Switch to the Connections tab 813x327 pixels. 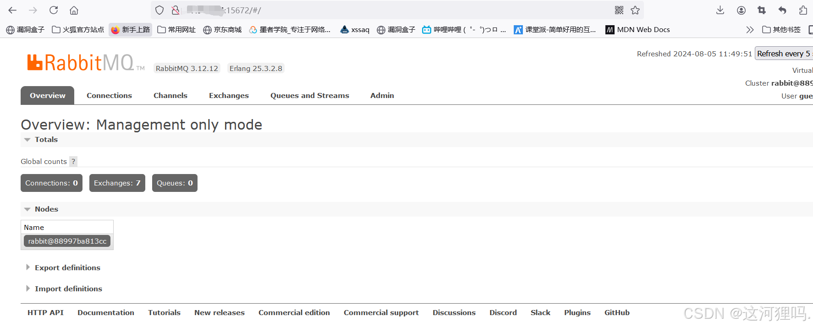point(109,96)
